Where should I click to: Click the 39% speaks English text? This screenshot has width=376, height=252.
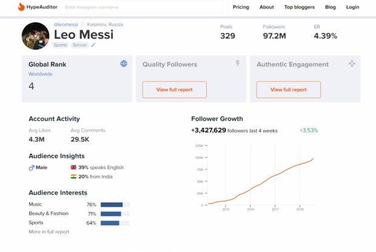[101, 167]
